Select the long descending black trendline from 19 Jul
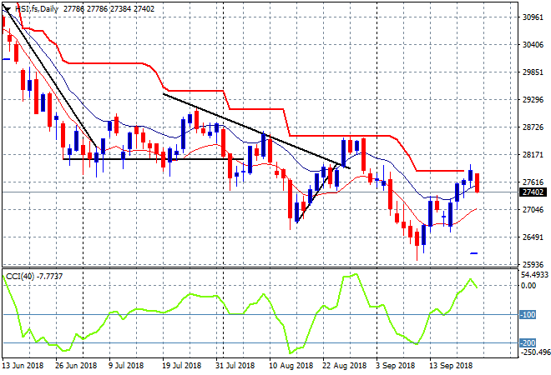Viewport: 551px width, 375px height. (x=256, y=131)
